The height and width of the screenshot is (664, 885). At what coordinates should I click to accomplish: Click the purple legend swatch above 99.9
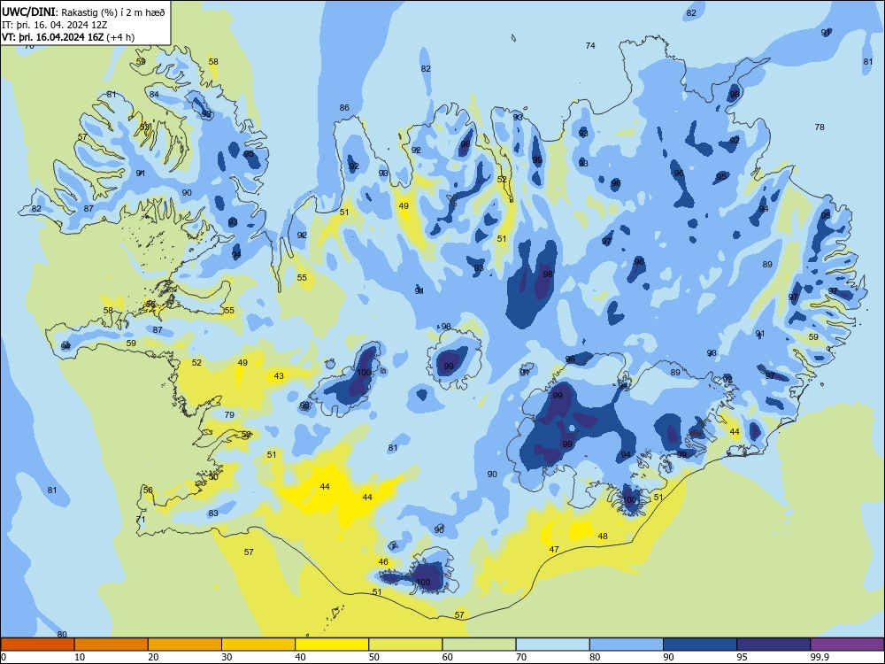847,645
